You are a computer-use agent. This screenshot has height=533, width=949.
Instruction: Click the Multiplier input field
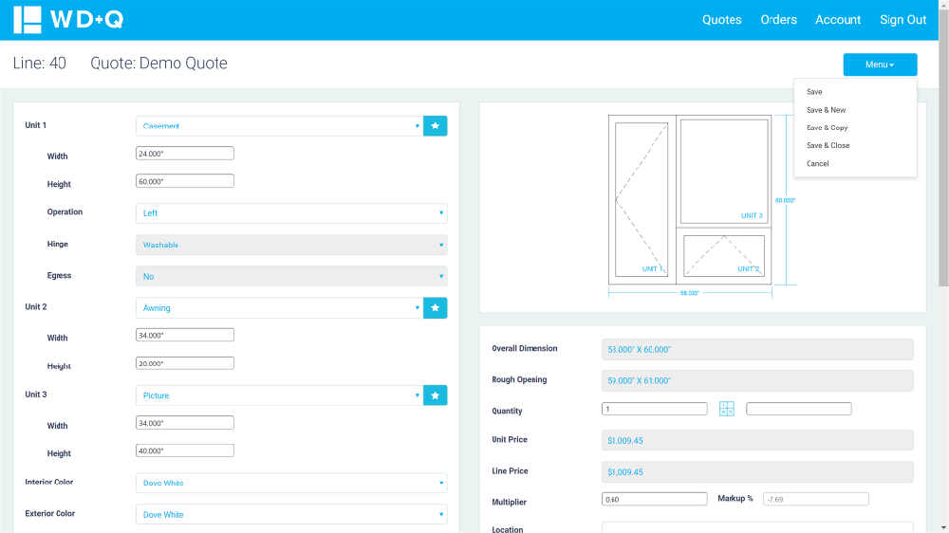pyautogui.click(x=654, y=499)
